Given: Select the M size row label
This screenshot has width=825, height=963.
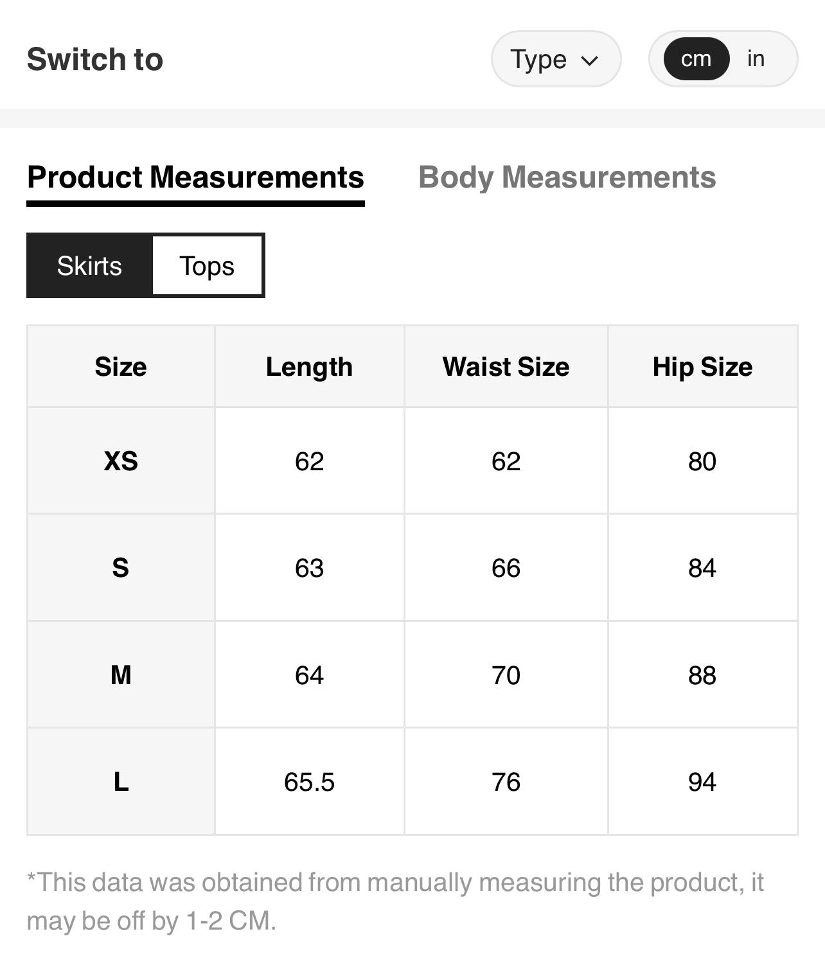Looking at the screenshot, I should (x=121, y=675).
